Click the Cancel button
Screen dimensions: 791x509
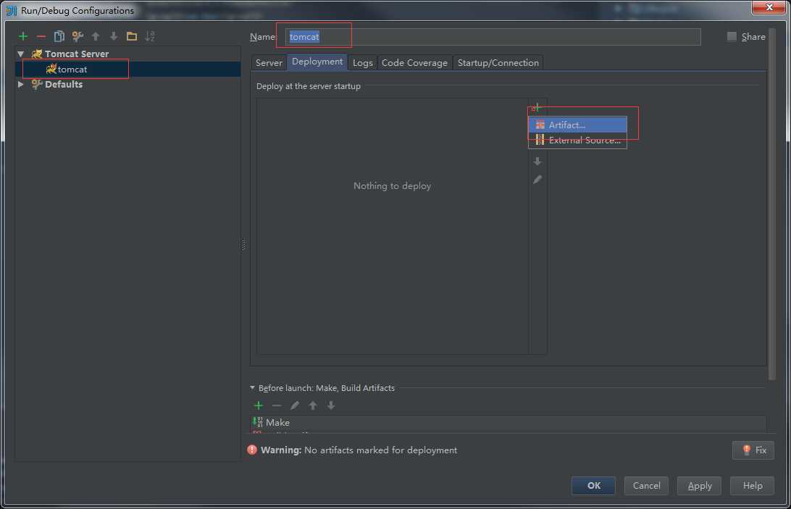pyautogui.click(x=646, y=485)
